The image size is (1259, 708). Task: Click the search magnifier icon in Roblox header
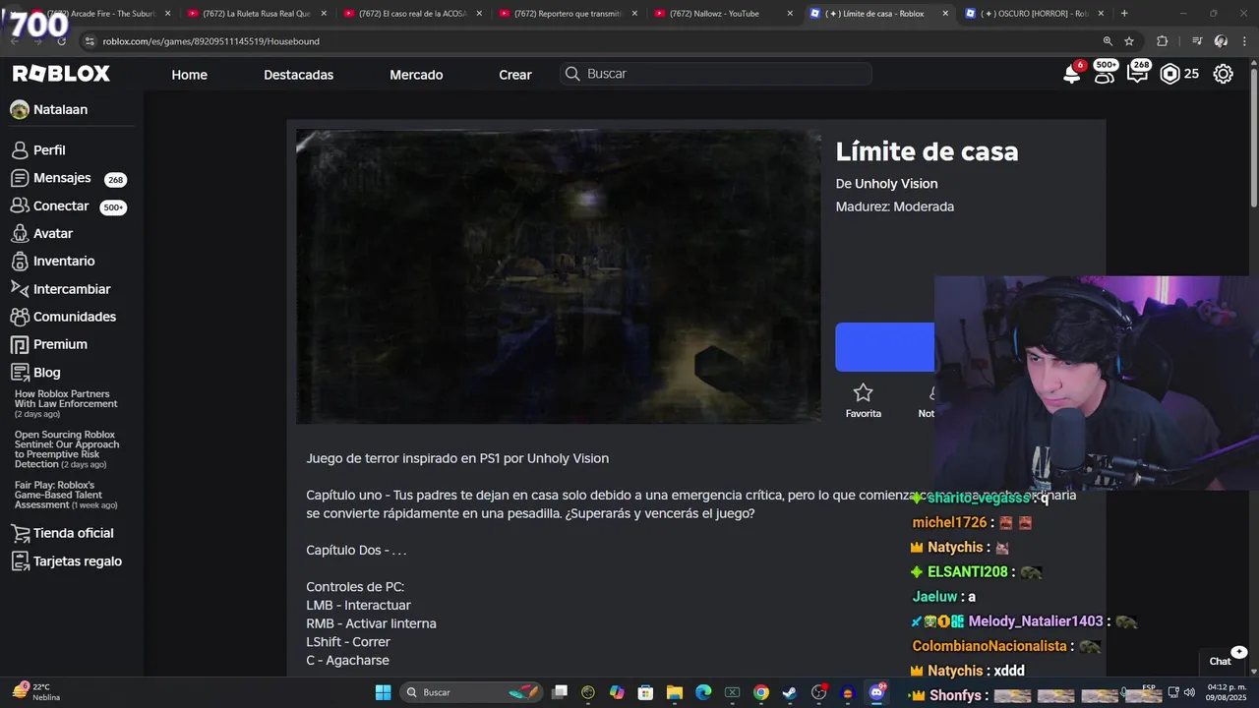572,74
